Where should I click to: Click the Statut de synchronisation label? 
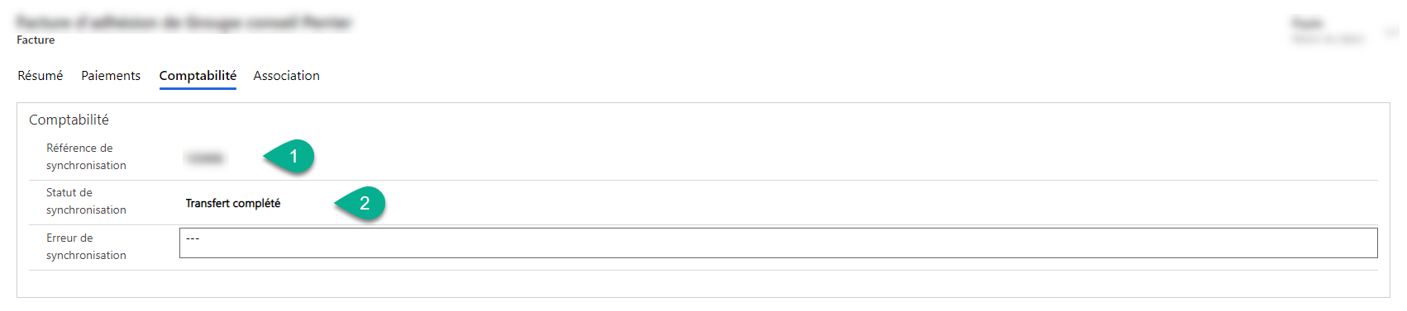tap(86, 201)
